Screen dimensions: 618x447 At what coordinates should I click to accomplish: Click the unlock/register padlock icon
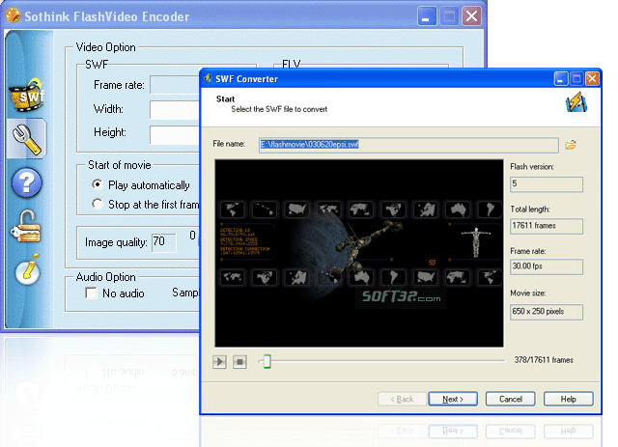pyautogui.click(x=26, y=226)
